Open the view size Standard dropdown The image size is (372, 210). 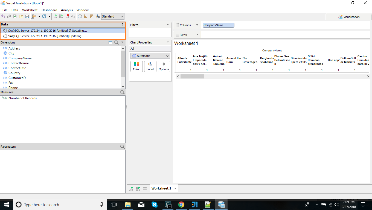pyautogui.click(x=113, y=16)
